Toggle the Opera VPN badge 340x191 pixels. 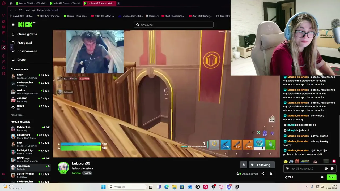[x=27, y=10]
